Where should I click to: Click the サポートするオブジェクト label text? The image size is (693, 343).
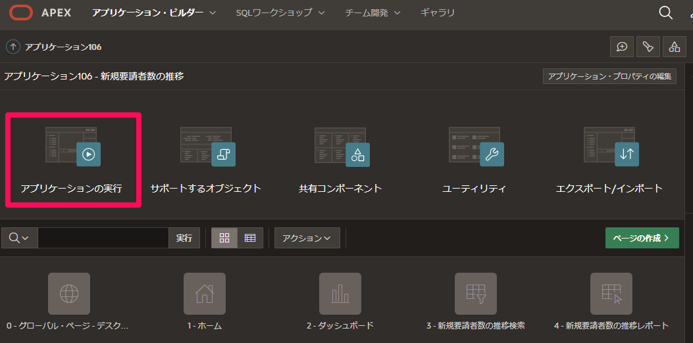tap(206, 189)
